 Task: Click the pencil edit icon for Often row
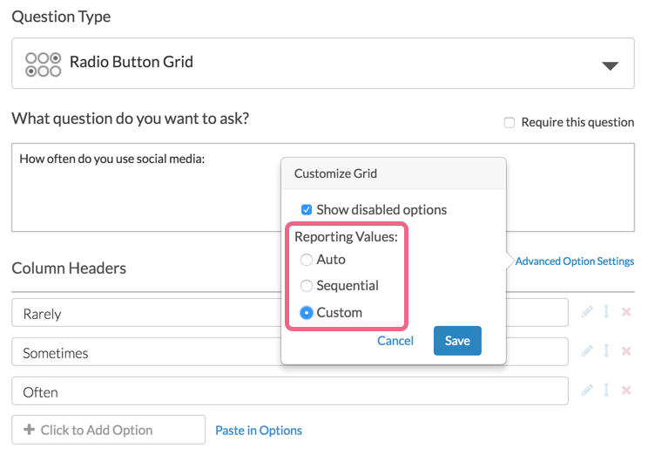point(588,390)
